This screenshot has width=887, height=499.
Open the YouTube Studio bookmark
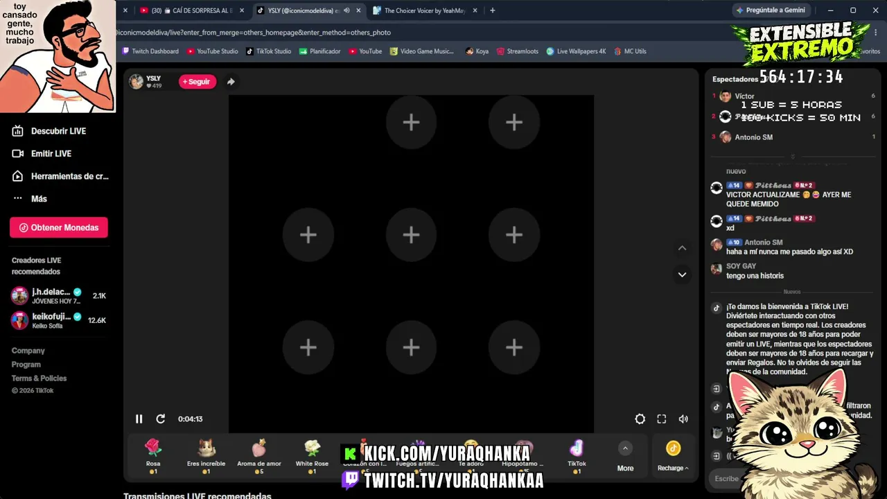click(x=212, y=51)
